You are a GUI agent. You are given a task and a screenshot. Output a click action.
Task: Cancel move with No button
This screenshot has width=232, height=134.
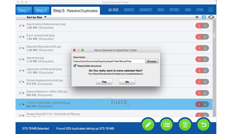tap(127, 82)
